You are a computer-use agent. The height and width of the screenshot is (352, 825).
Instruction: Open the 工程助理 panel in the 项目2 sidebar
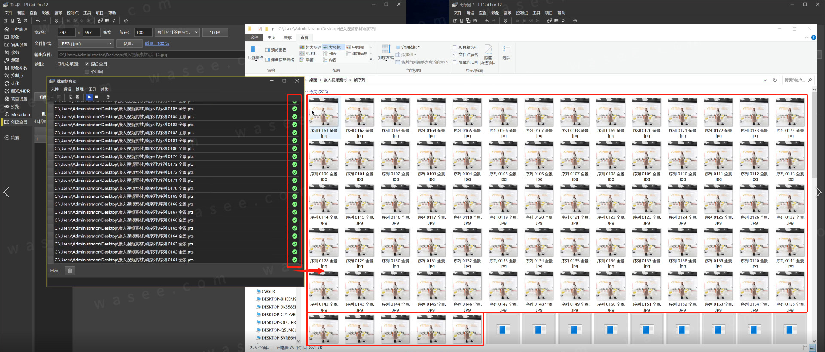(16, 29)
